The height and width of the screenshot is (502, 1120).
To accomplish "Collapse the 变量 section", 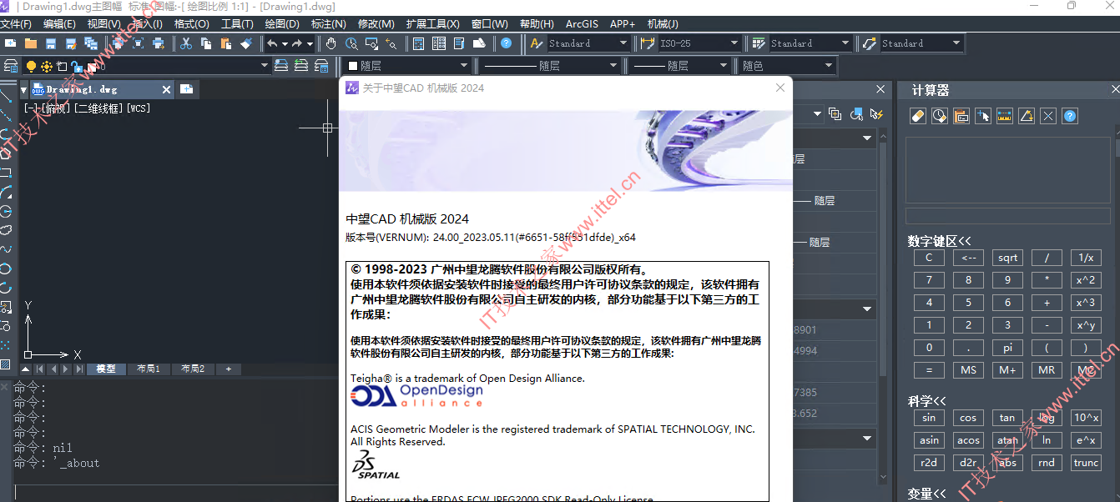I will pos(926,494).
